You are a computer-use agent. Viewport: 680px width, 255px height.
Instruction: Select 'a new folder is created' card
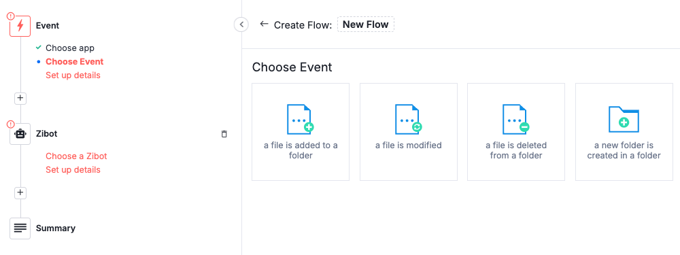point(624,132)
